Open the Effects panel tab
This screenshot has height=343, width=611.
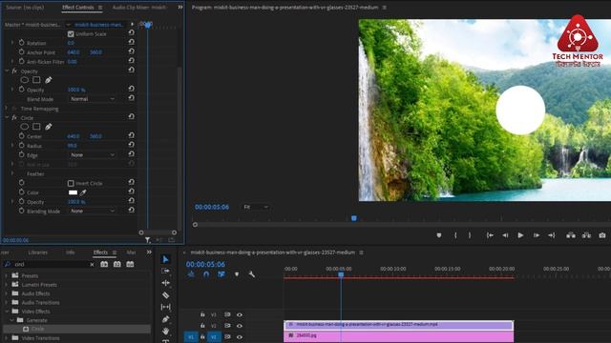coord(100,252)
